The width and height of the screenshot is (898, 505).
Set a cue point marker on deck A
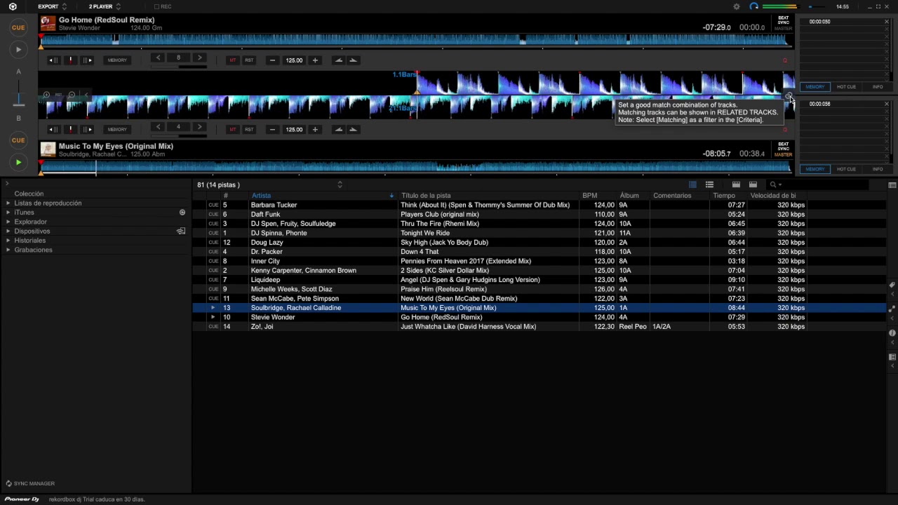click(x=71, y=60)
